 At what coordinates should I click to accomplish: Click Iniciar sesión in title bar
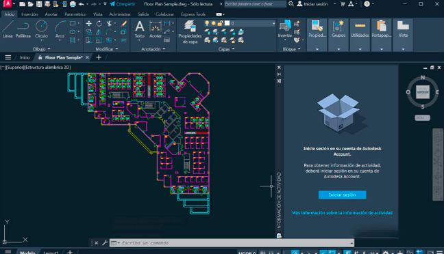tap(312, 4)
